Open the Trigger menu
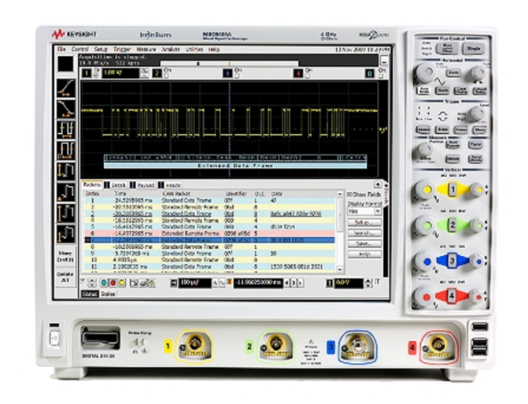This screenshot has height=404, width=528. click(x=122, y=50)
